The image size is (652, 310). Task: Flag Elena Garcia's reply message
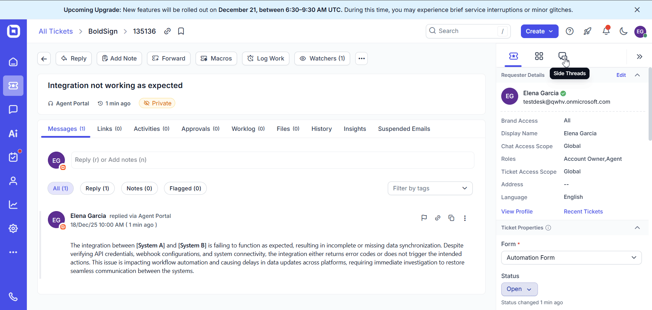(x=424, y=218)
